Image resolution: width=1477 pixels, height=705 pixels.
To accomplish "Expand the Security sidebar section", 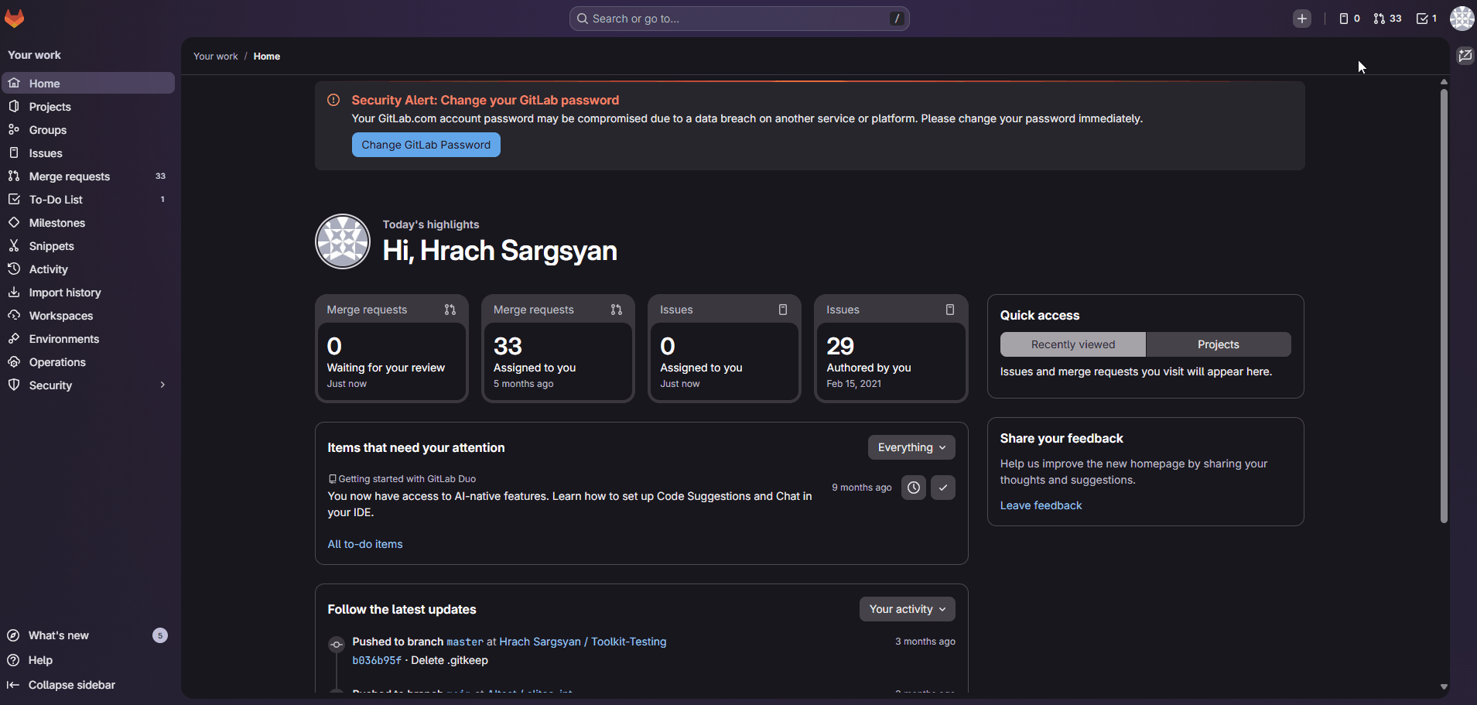I will tap(162, 385).
